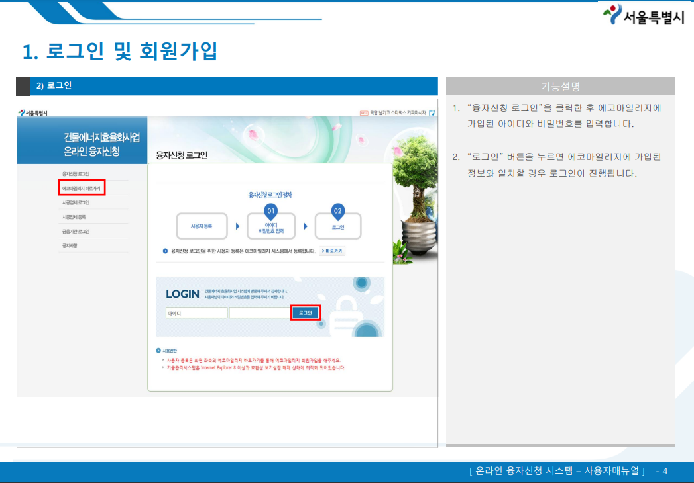
Task: Click the 바로가기 button for user registration
Action: pyautogui.click(x=333, y=251)
